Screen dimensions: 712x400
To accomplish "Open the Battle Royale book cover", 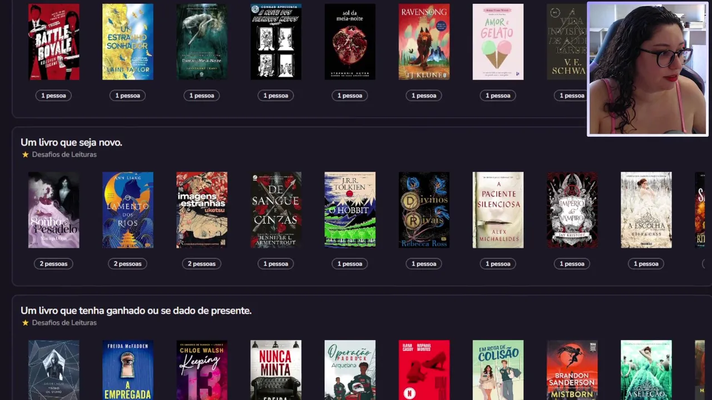I will coord(53,42).
